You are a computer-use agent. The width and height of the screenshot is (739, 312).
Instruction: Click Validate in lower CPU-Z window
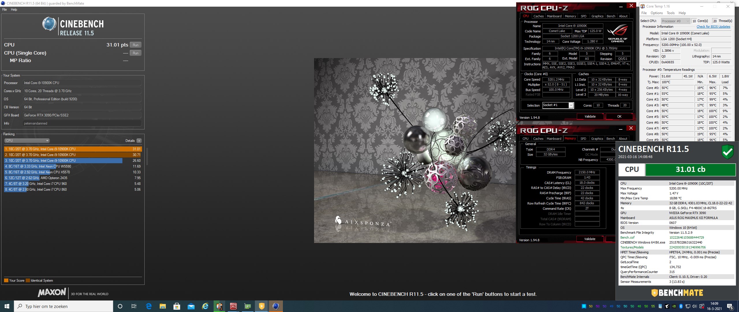pyautogui.click(x=590, y=239)
